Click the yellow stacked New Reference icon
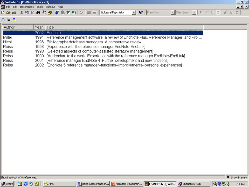Viewport: 249px width, 187px height. click(x=50, y=12)
